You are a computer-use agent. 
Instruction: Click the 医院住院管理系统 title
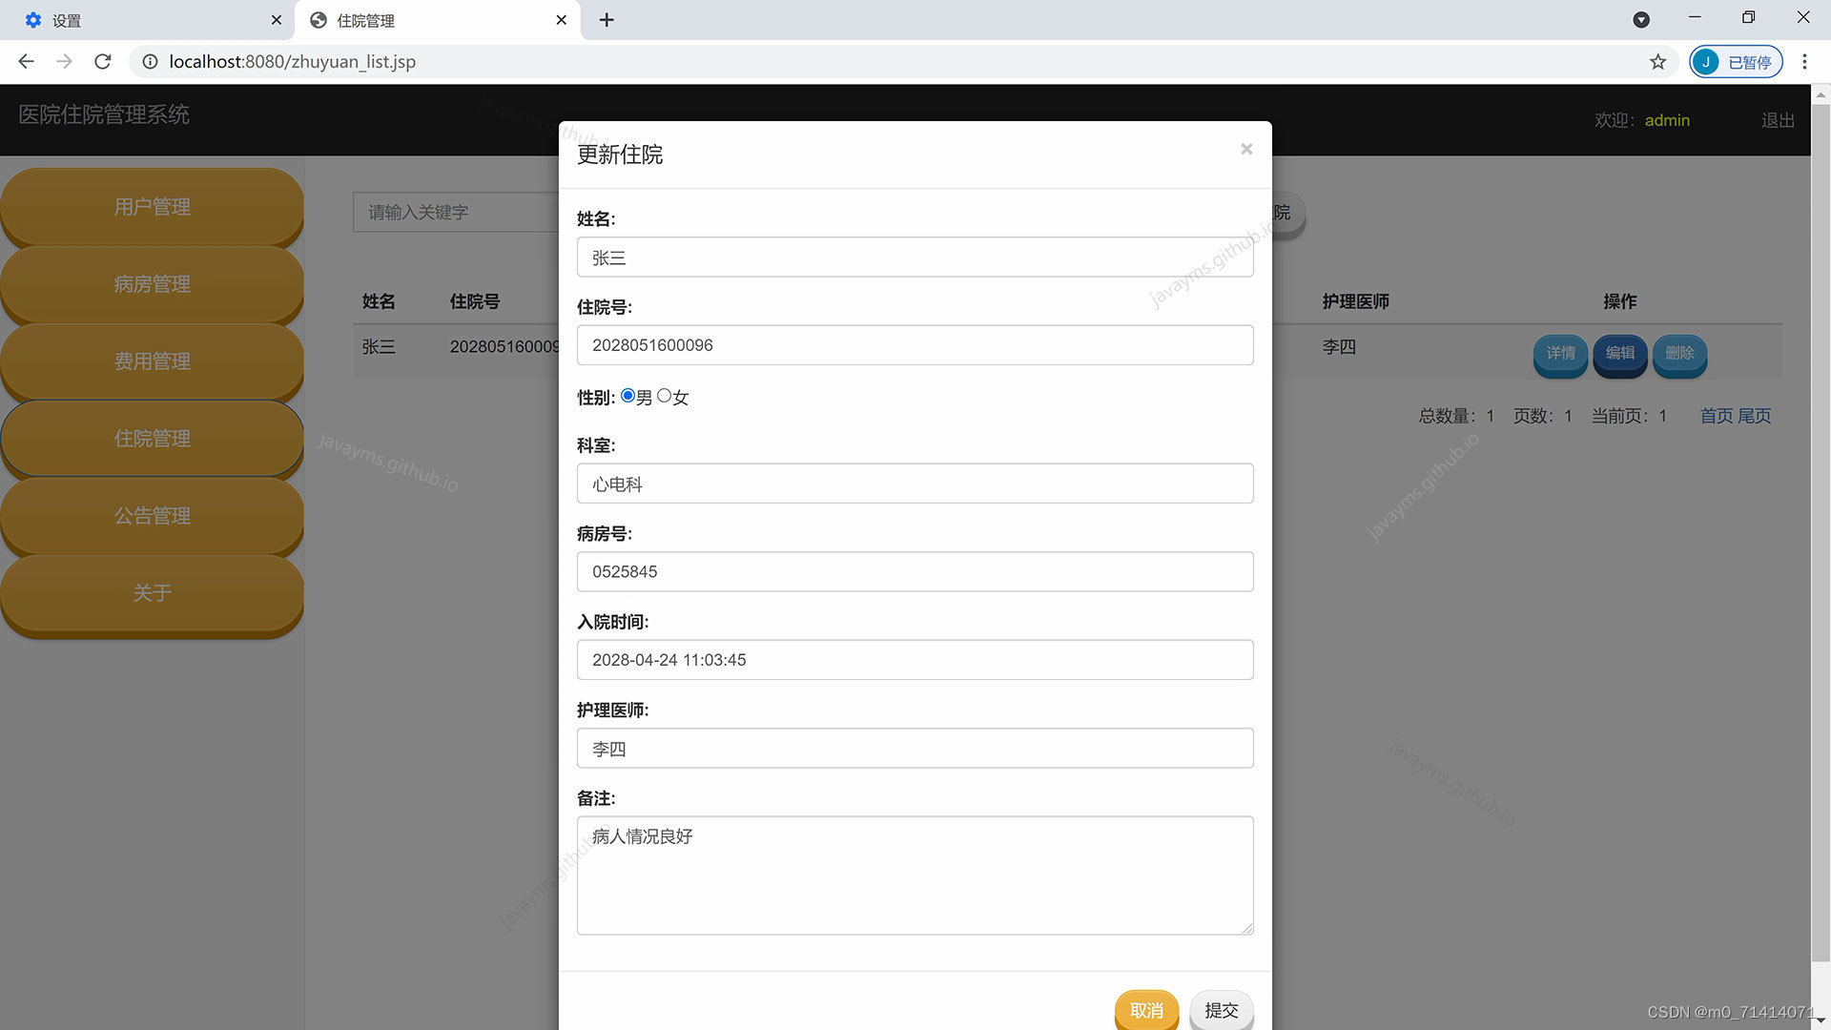click(104, 114)
